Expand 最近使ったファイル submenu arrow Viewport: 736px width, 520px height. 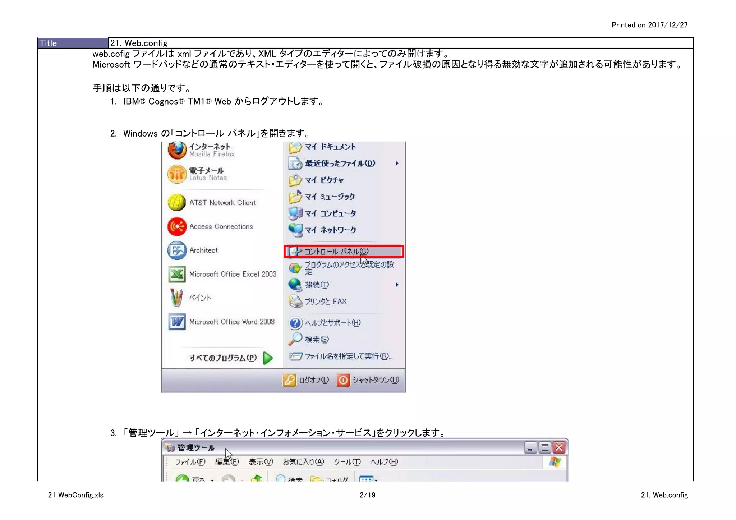[x=397, y=164]
